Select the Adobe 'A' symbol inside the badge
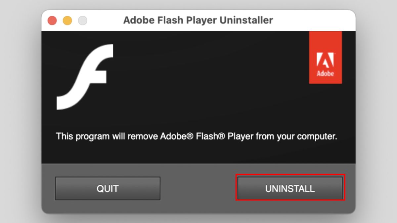This screenshot has width=397, height=223. pos(325,59)
